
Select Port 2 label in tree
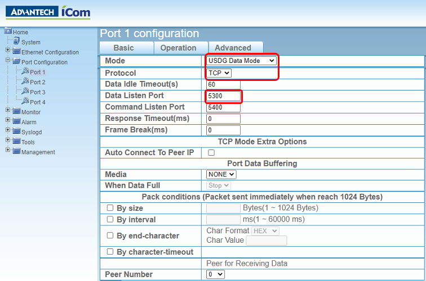[x=38, y=82]
